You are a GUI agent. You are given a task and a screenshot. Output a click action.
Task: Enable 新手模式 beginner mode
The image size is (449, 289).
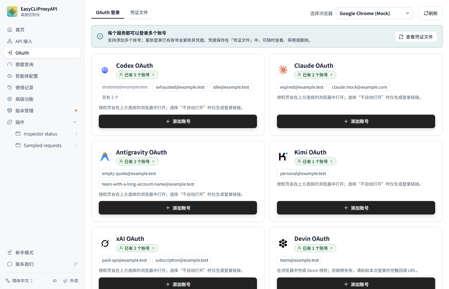[42, 253]
